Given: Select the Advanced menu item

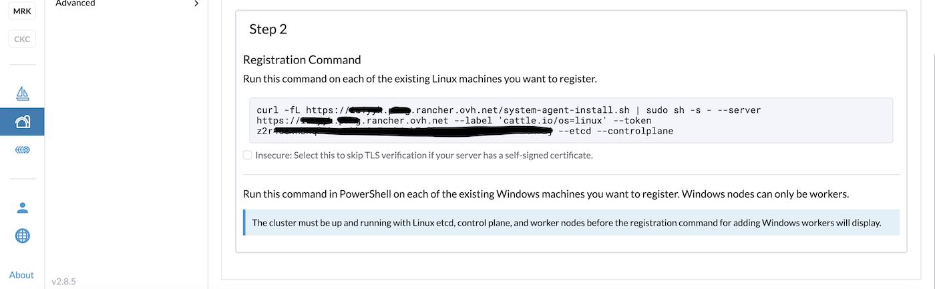Looking at the screenshot, I should pos(75,3).
